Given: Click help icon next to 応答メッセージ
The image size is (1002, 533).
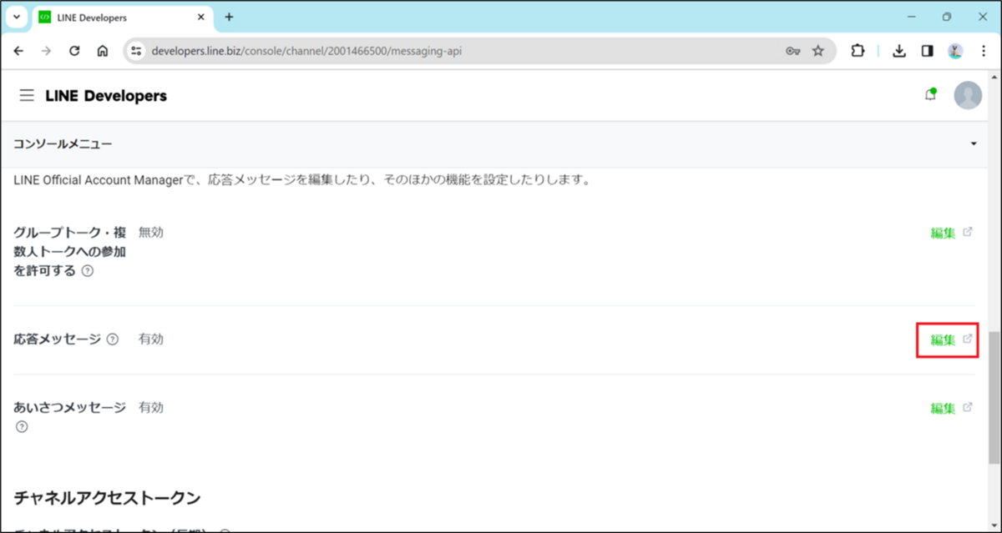Looking at the screenshot, I should point(113,339).
